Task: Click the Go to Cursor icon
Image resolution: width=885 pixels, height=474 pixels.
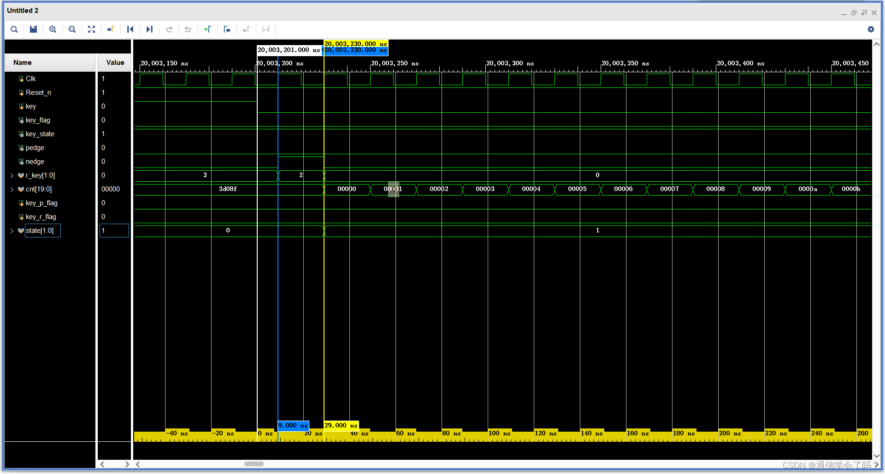Action: pos(111,29)
